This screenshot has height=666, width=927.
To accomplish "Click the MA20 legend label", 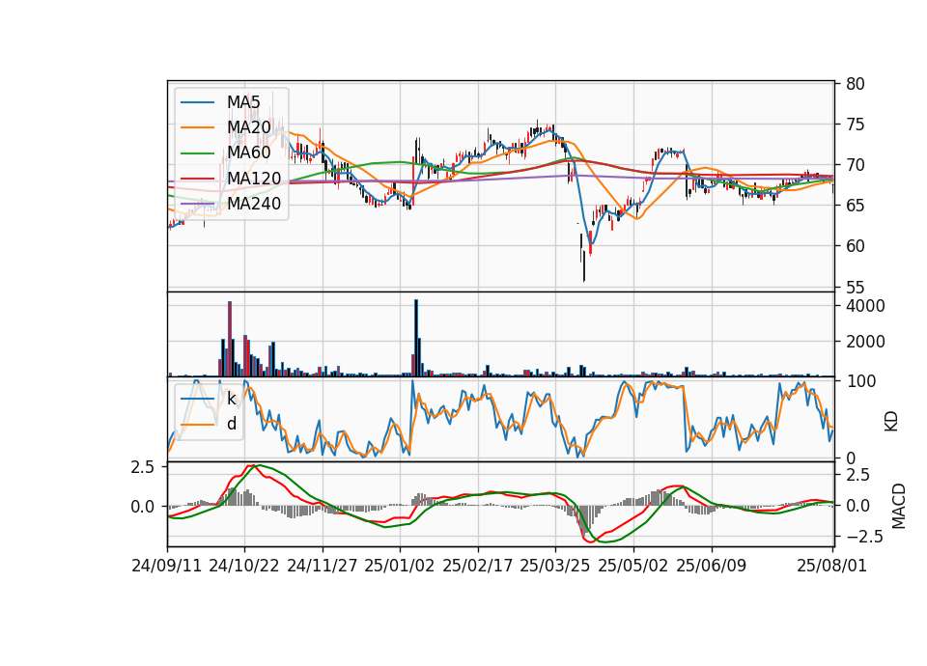I will pyautogui.click(x=248, y=127).
